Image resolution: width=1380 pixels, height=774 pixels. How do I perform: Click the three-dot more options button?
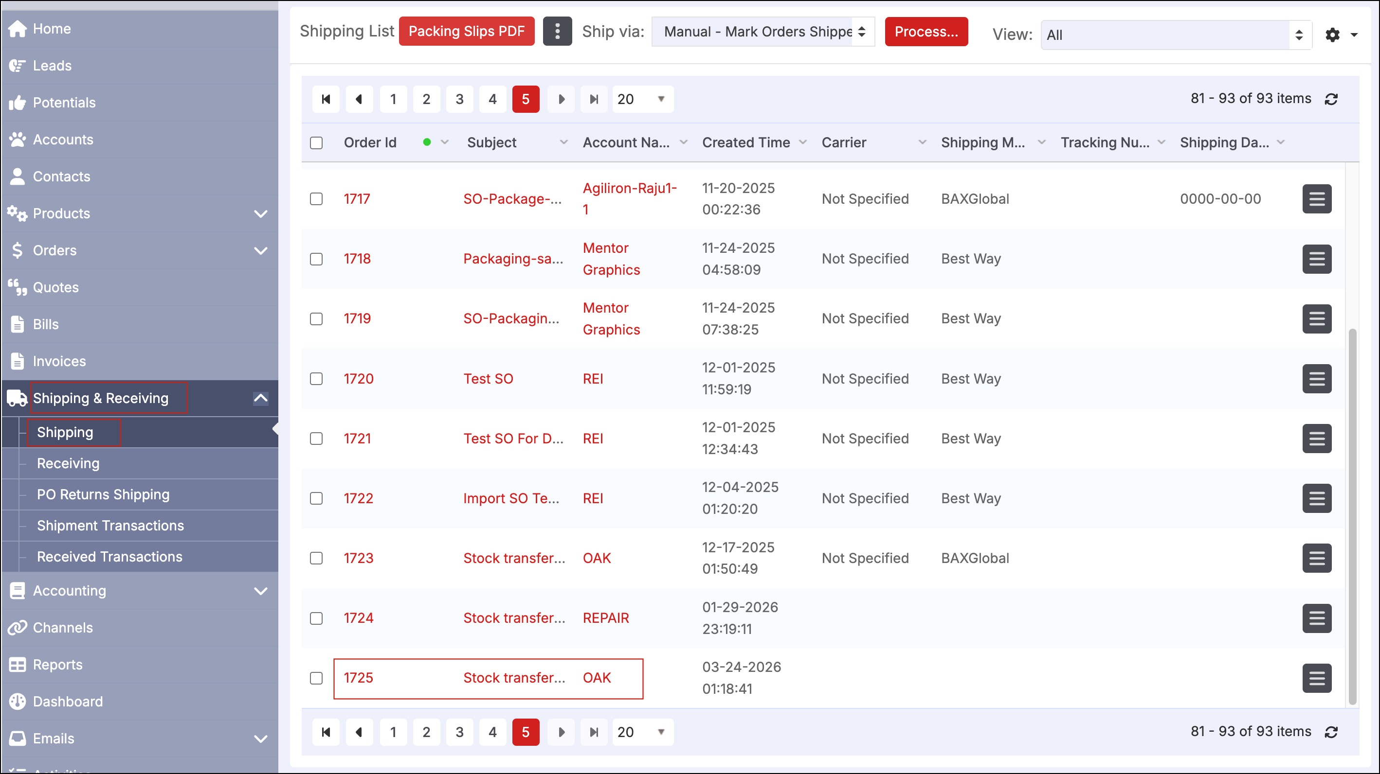pyautogui.click(x=557, y=31)
